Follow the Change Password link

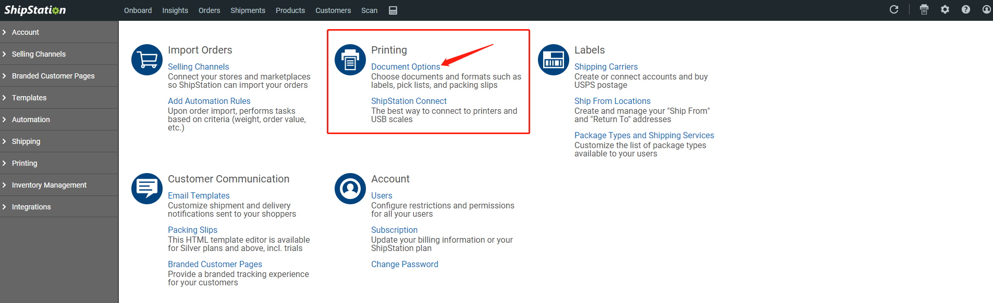[404, 264]
